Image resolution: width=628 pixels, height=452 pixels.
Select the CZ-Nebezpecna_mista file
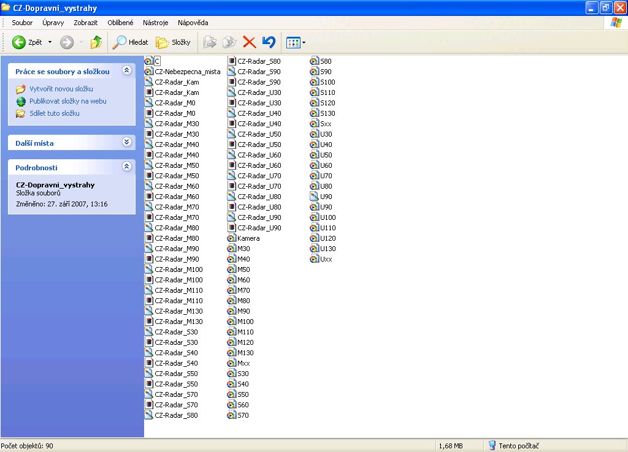point(187,72)
